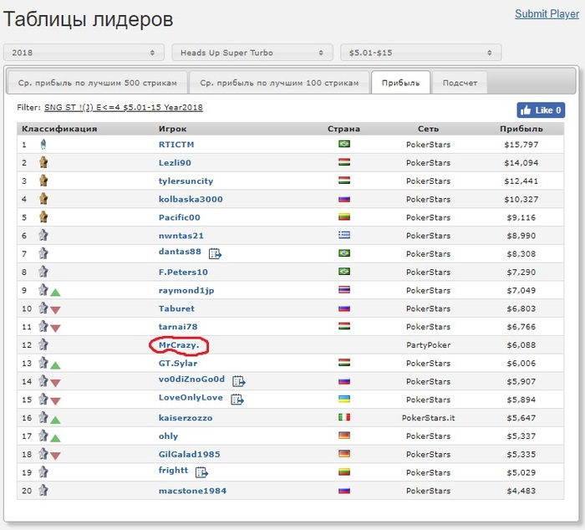The image size is (585, 530).
Task: Click the green up arrow for kaiserzozzo
Action: [x=56, y=420]
